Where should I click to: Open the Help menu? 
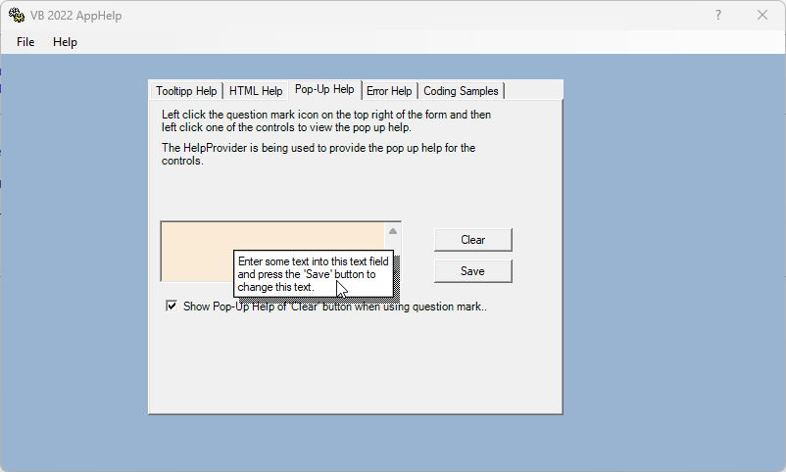(65, 42)
